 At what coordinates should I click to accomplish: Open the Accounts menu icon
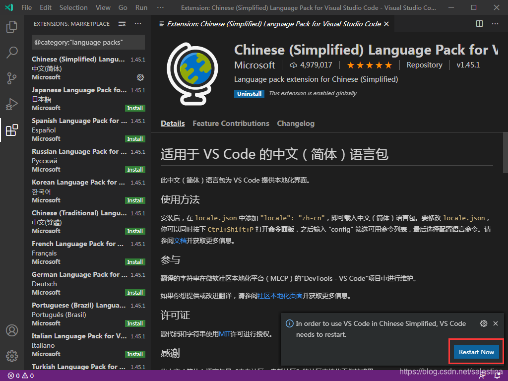[x=12, y=330]
